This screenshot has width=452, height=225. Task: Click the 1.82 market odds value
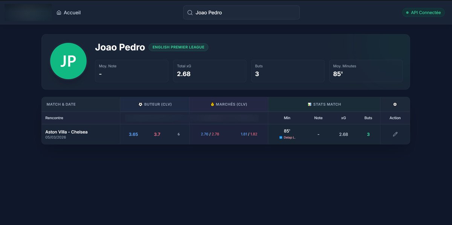pos(254,134)
